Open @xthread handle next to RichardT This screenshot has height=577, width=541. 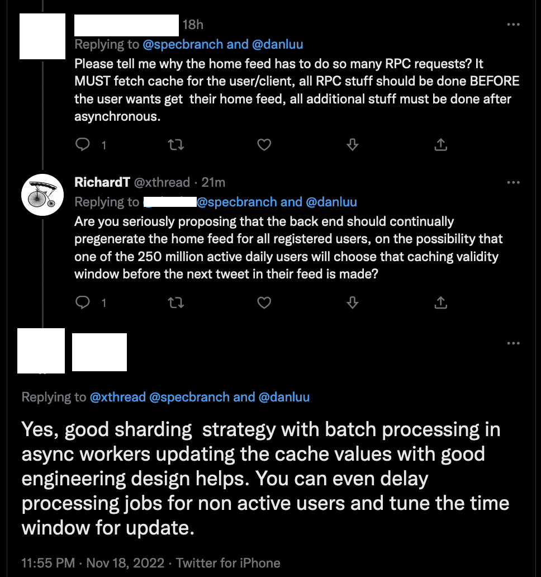click(162, 182)
